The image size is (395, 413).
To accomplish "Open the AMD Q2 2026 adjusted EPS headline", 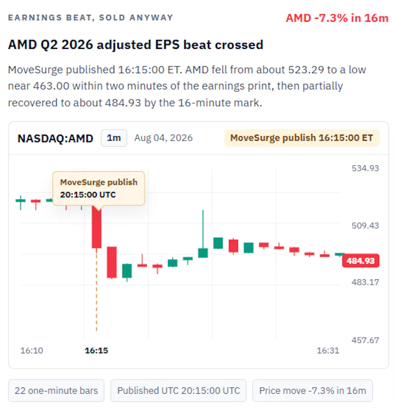I will point(136,44).
